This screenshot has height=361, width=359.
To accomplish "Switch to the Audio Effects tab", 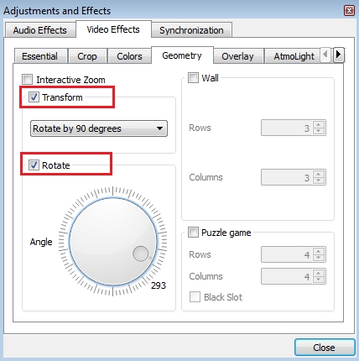I will pyautogui.click(x=40, y=30).
